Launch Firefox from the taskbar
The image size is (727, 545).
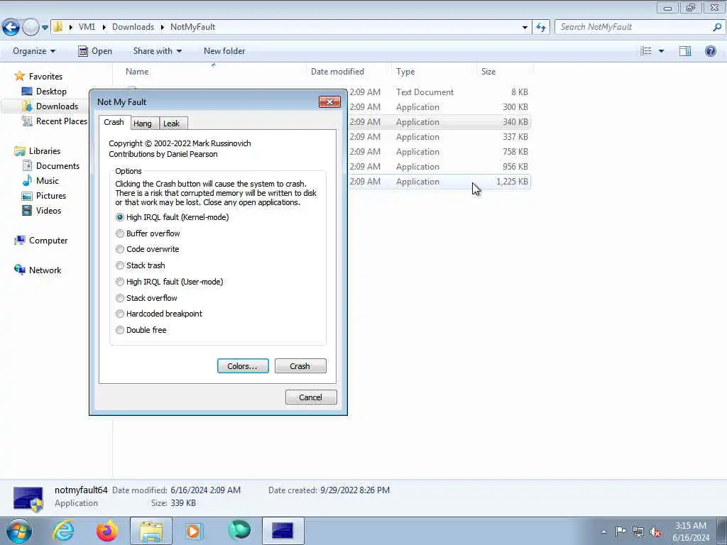pyautogui.click(x=106, y=531)
